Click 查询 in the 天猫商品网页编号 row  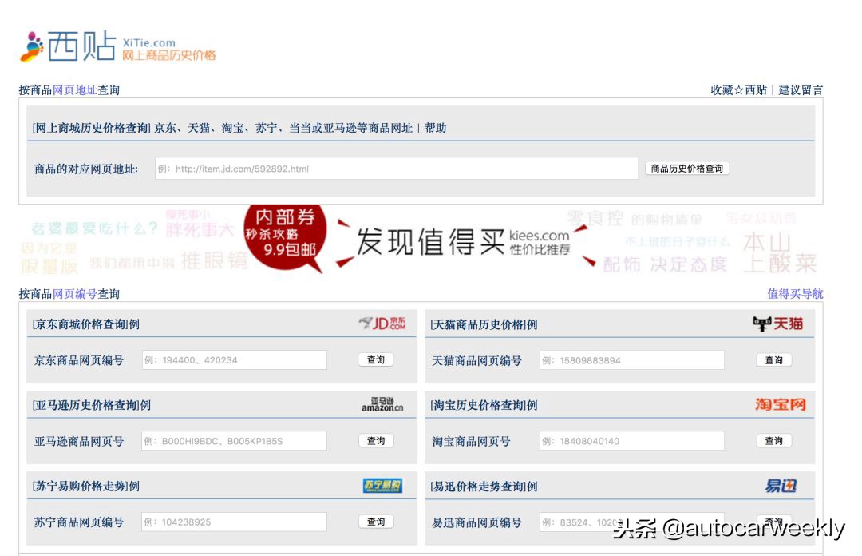pos(773,359)
